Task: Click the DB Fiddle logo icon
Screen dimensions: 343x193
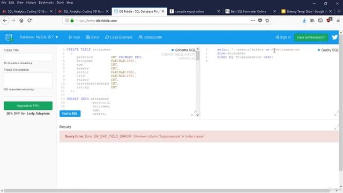Action: pyautogui.click(x=9, y=38)
